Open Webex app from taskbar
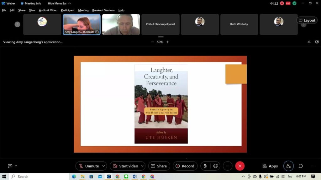Viewport: 321px width, 180px height. click(109, 176)
